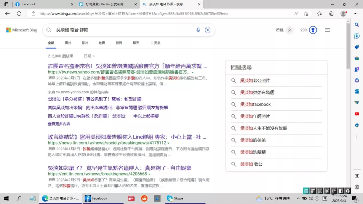
Task: Open YouTube icon in sidebar
Action: (357, 114)
